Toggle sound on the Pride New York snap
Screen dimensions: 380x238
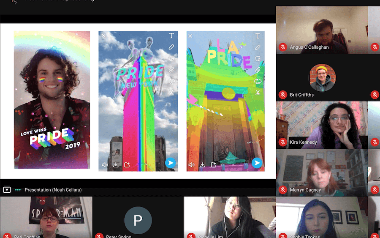[105, 165]
